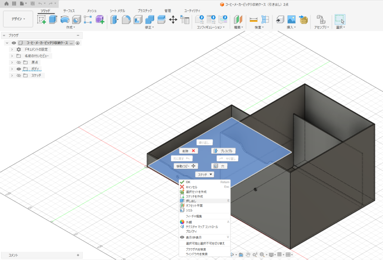Click the プレス/プル marking menu button

[x=224, y=151]
